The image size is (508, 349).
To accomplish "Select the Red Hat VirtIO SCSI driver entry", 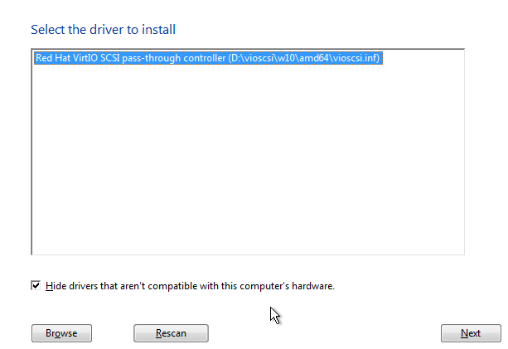I will [x=207, y=59].
